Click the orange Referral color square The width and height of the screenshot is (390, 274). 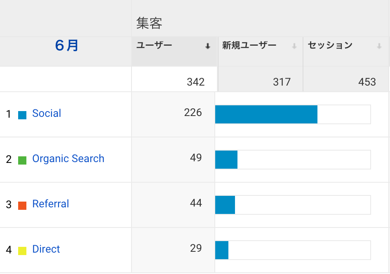click(22, 205)
